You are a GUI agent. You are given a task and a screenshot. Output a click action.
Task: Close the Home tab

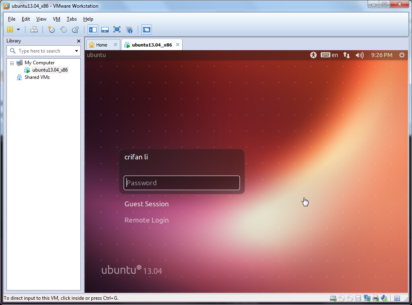click(x=116, y=44)
